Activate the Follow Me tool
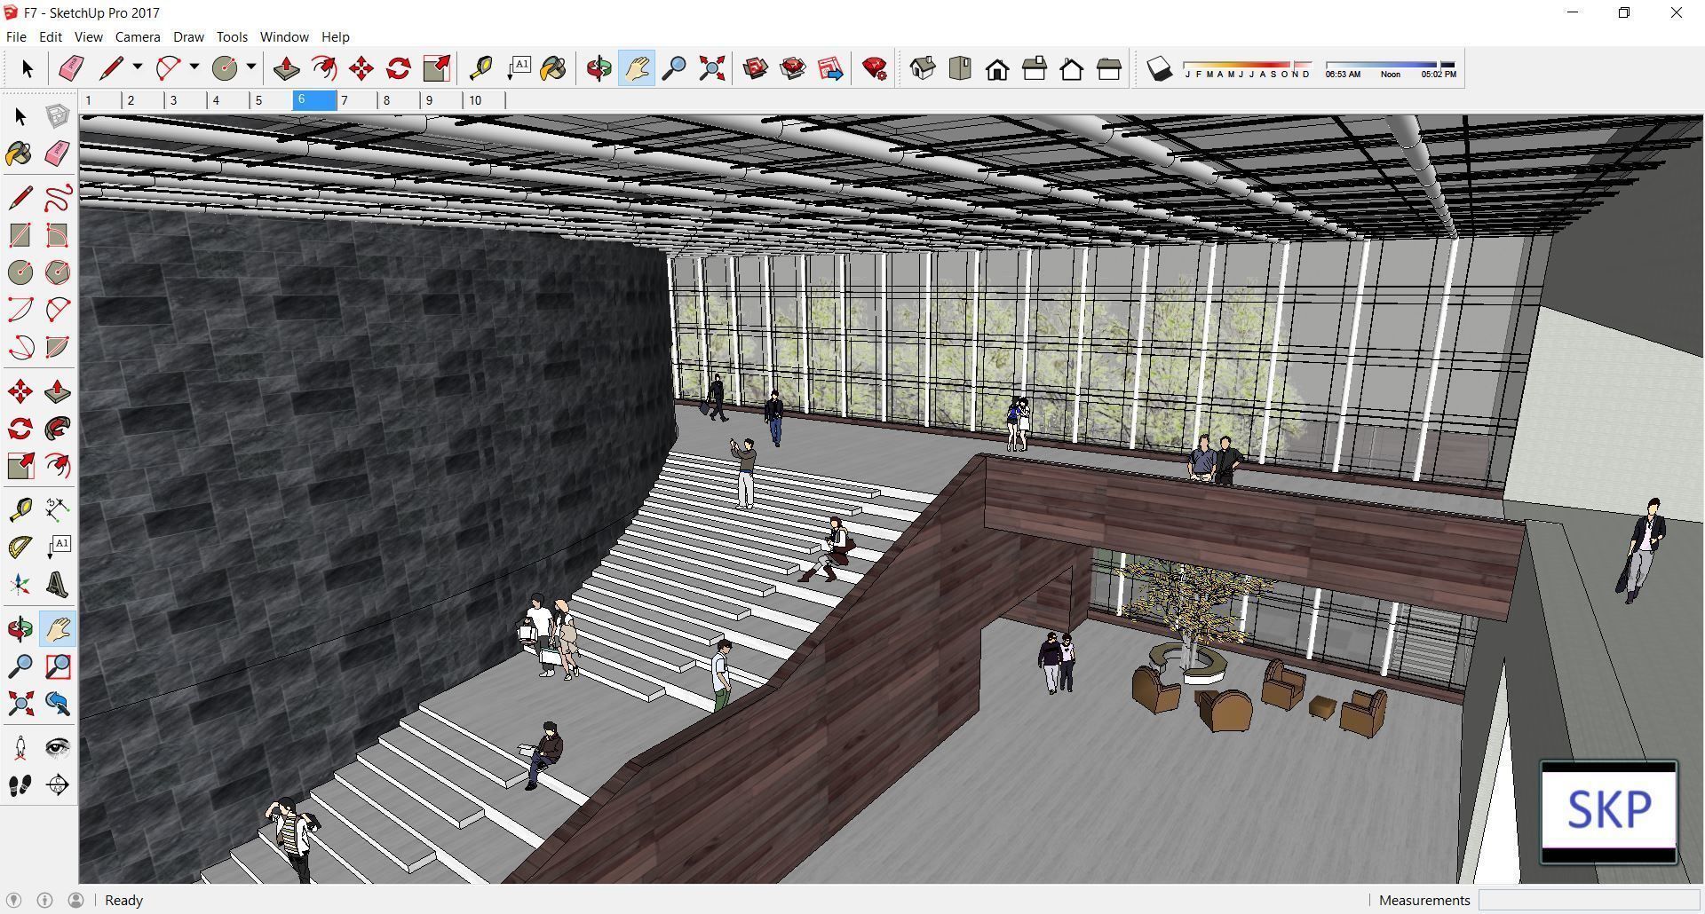Screen dimensions: 1705x914 coord(58,429)
